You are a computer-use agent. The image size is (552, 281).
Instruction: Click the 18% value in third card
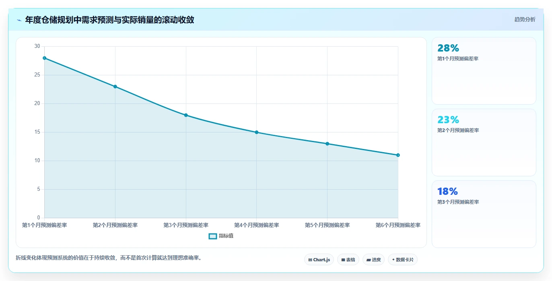click(448, 192)
